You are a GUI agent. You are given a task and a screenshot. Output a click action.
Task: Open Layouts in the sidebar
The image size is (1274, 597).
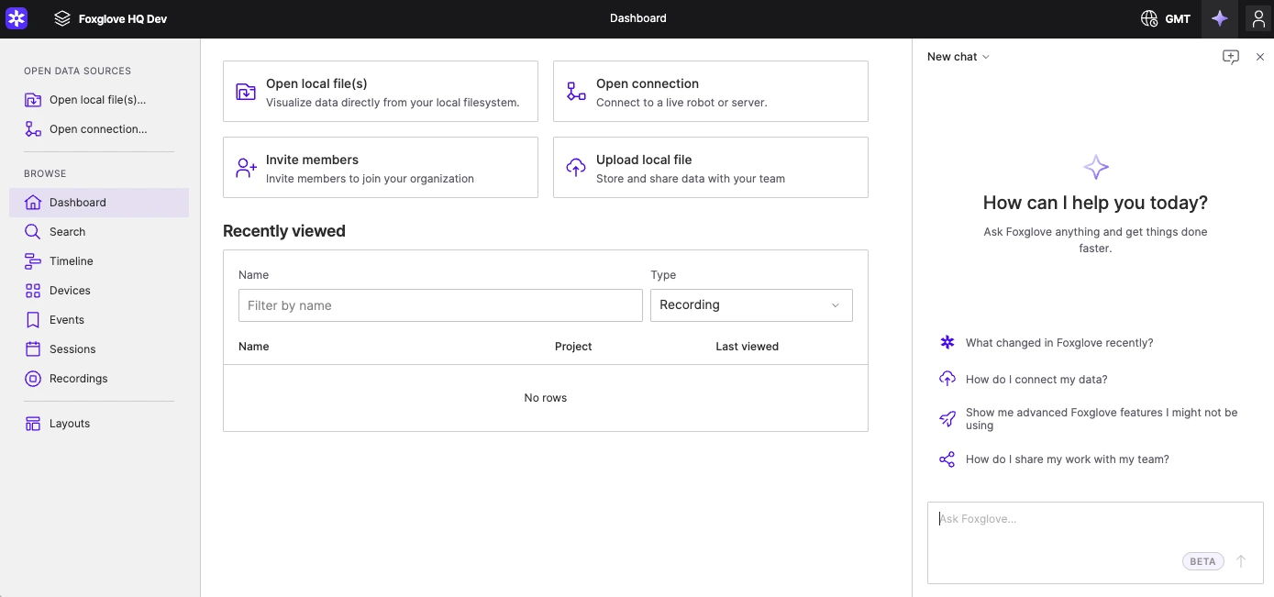tap(99, 424)
